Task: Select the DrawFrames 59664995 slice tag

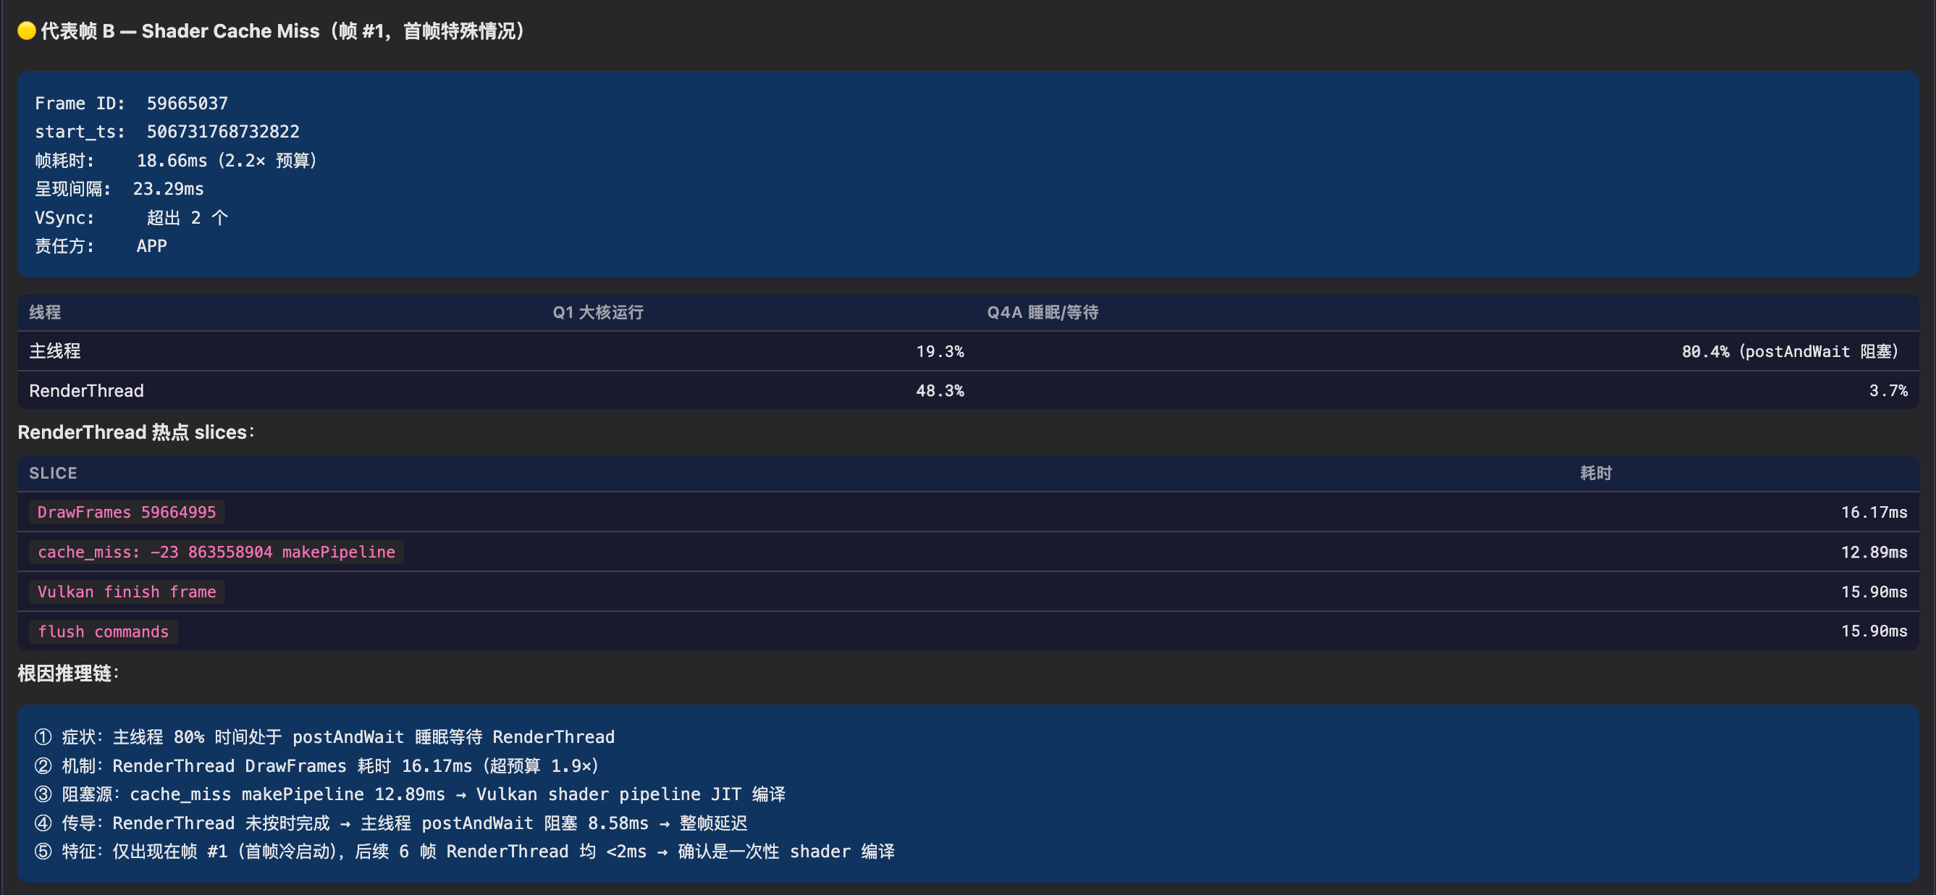Action: [125, 512]
